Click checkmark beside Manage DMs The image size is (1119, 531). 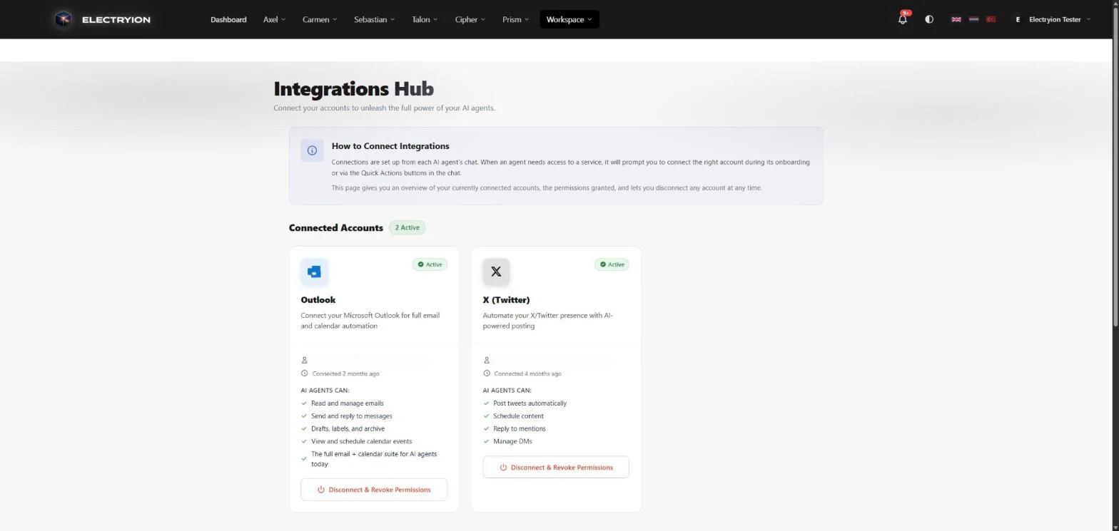[x=487, y=441]
